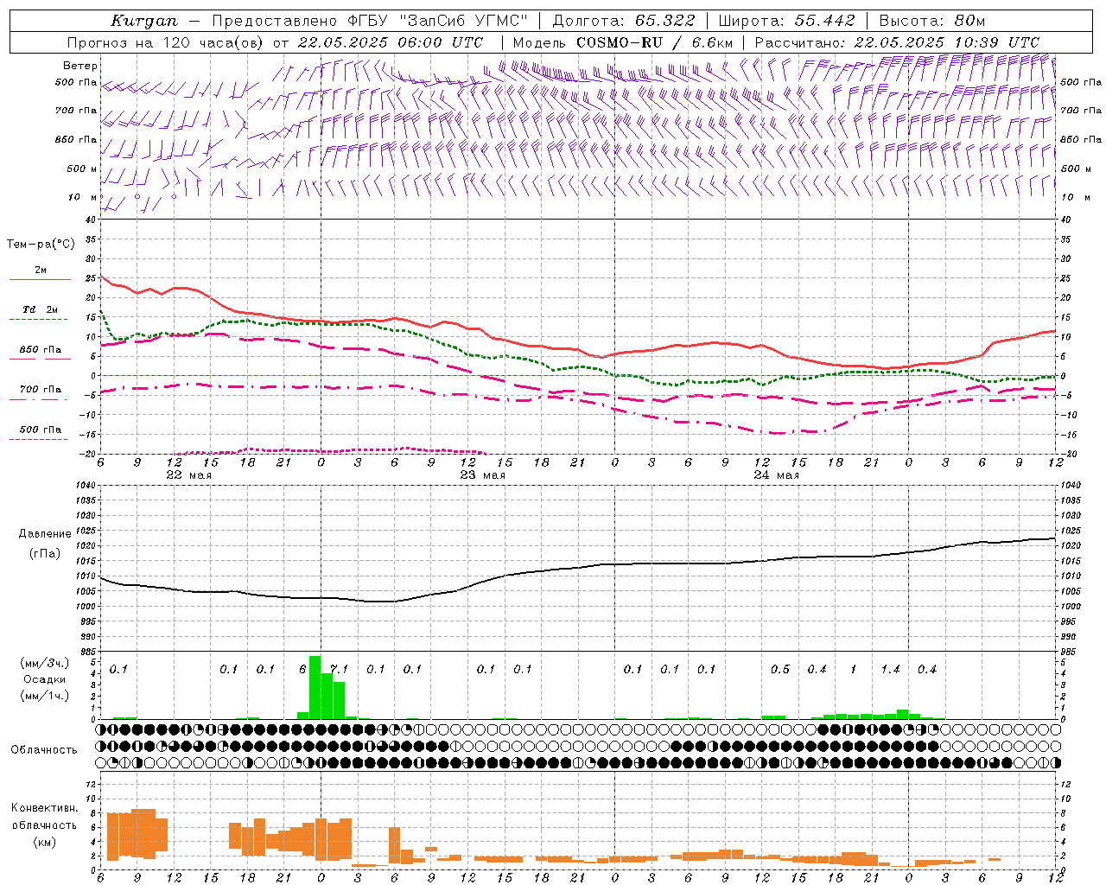Screen dimensions: 1106x885
Task: Click the "Td 2м" dew point legend entry
Action: click(41, 309)
